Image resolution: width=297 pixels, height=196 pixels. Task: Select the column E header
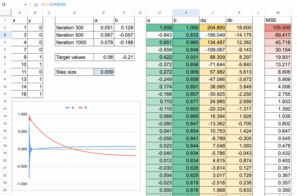point(104,13)
